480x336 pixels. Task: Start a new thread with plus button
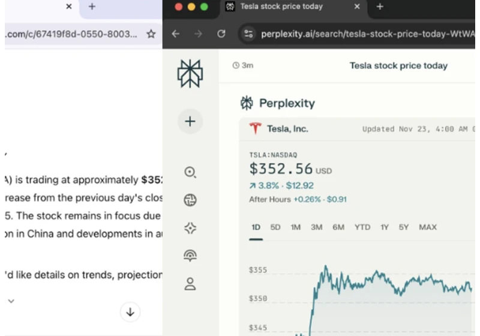[x=190, y=121]
